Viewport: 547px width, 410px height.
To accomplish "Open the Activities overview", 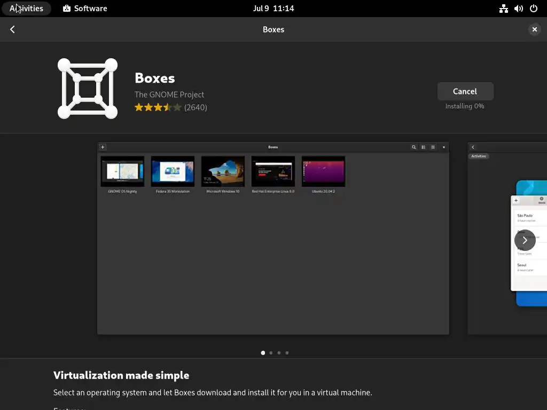I will pyautogui.click(x=26, y=9).
